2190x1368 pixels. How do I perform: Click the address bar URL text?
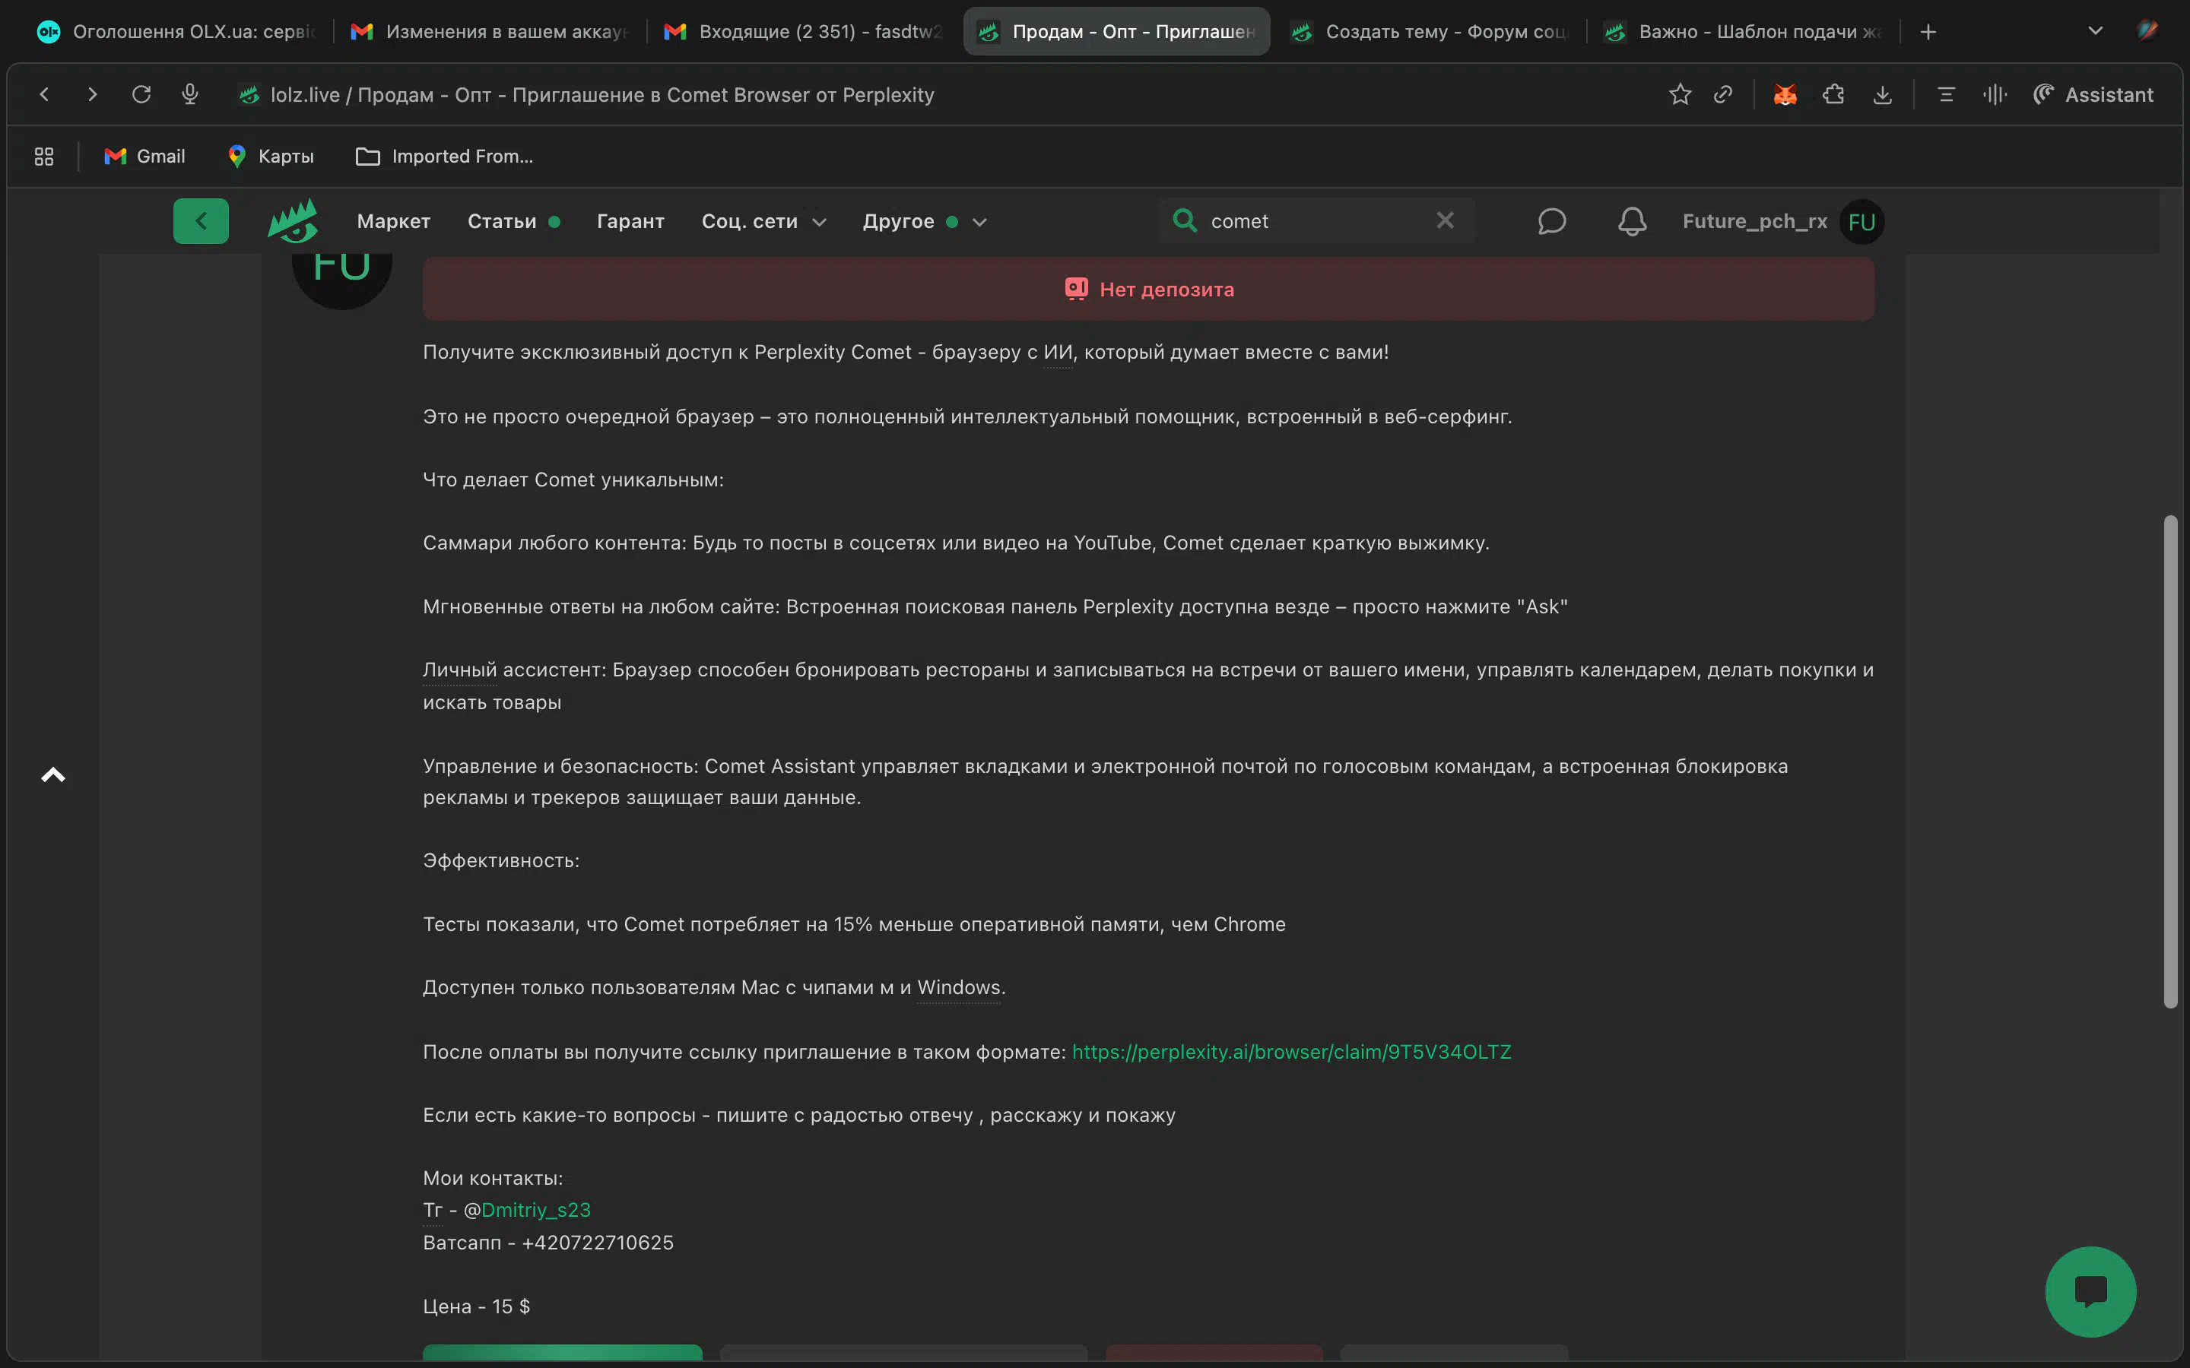(601, 94)
